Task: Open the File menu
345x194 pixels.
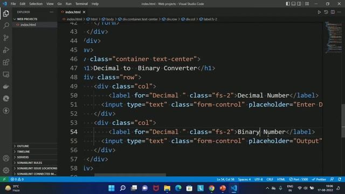Action: [13, 4]
